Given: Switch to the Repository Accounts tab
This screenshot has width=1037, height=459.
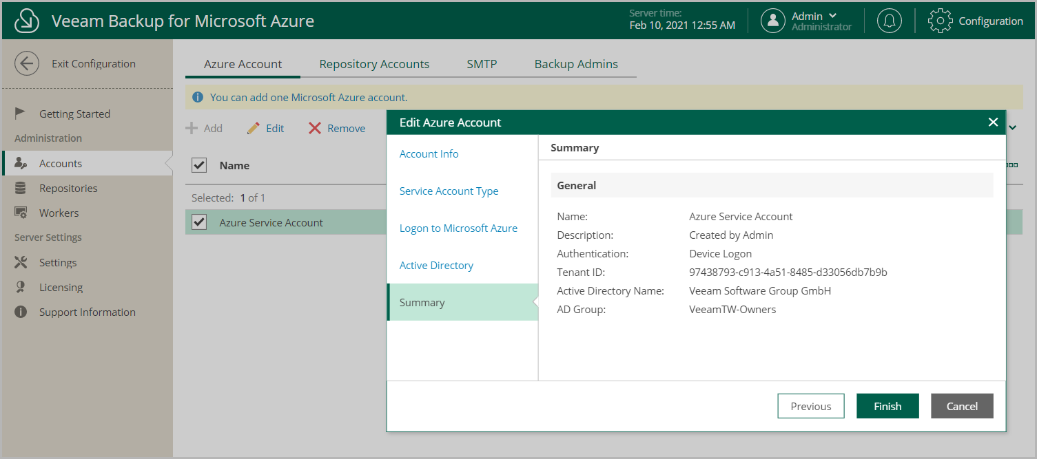Looking at the screenshot, I should click(374, 64).
